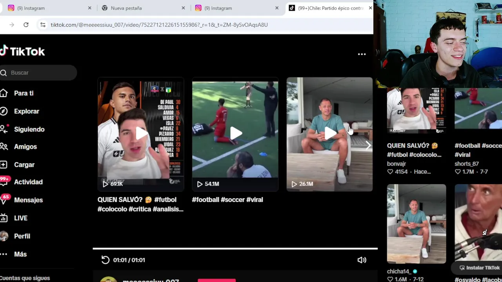Viewport: 502px width, 282px height.
Task: Play the QUIEN SALVÓ recommended video
Action: coord(141,134)
